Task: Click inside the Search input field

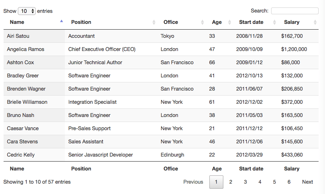Action: pos(295,11)
